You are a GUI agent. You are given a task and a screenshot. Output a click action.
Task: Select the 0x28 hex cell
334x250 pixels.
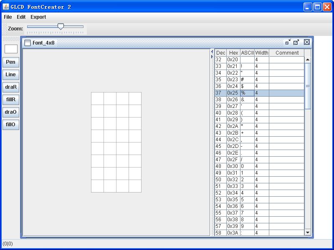[x=233, y=113]
